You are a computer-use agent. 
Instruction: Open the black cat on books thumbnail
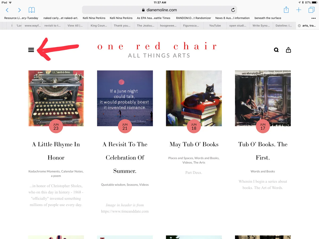194,98
